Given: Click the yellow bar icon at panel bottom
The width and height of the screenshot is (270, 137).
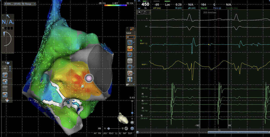Looking at the screenshot, I should click(x=130, y=79).
